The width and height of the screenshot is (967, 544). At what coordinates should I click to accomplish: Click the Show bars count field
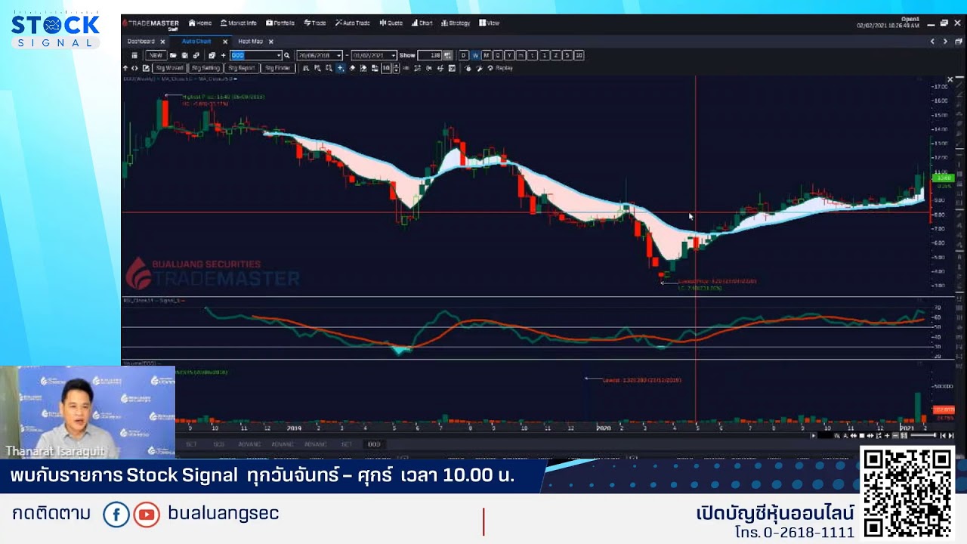pyautogui.click(x=429, y=55)
